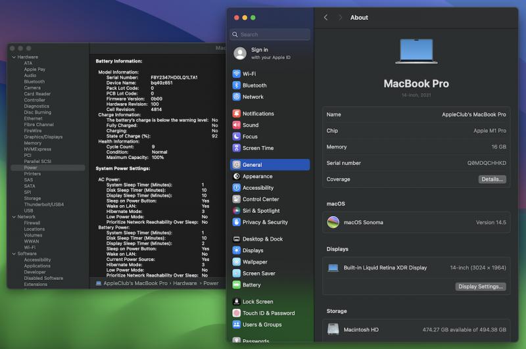Select Control Center in settings sidebar
The height and width of the screenshot is (349, 526).
pyautogui.click(x=260, y=199)
